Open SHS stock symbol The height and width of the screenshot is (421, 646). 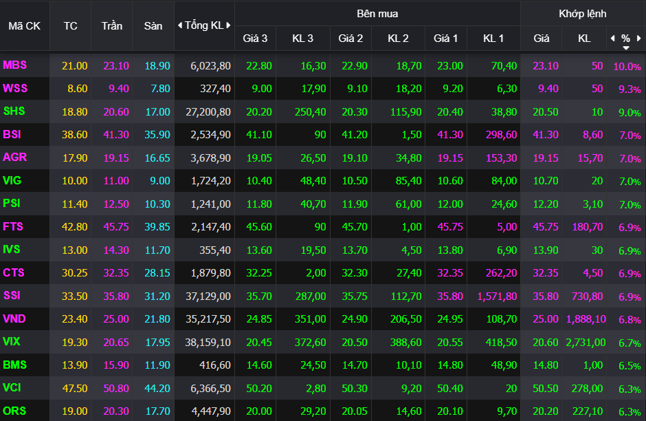pos(14,111)
